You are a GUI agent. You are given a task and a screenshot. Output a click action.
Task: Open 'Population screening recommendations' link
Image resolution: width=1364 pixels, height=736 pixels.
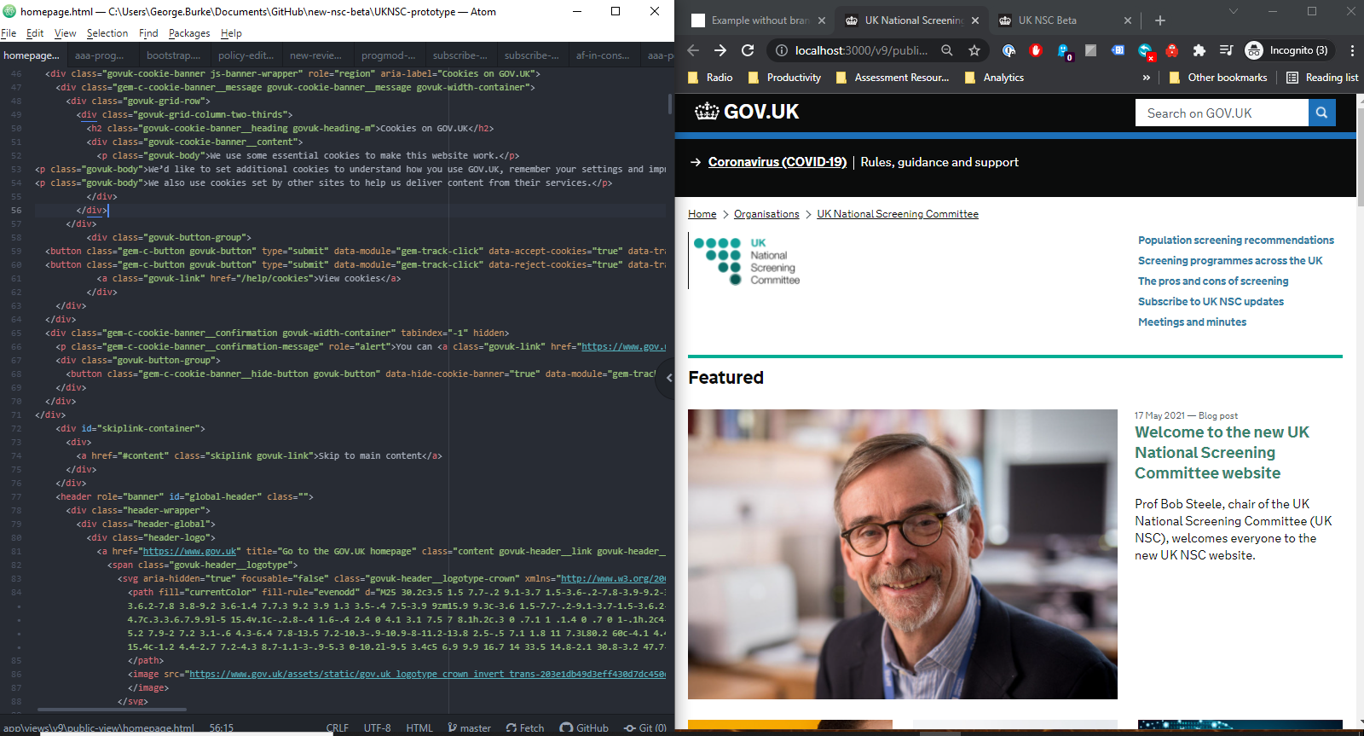click(1236, 241)
